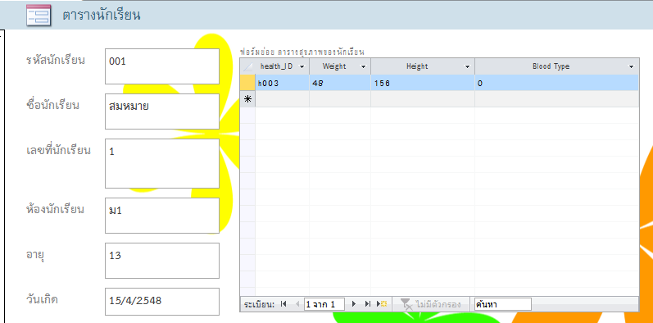Select the new record asterisk row selector
This screenshot has width=653, height=323.
point(247,99)
